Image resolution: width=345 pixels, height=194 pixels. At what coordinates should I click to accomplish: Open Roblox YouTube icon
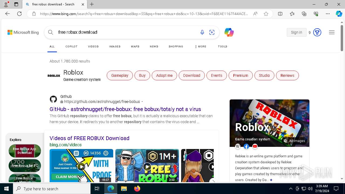point(255,146)
